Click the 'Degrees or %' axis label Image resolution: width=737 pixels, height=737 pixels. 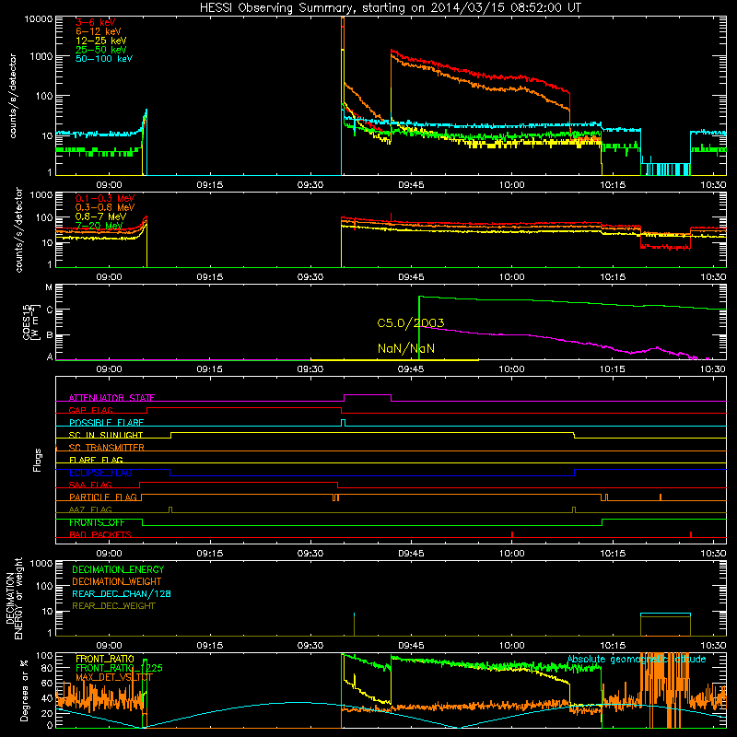click(24, 690)
